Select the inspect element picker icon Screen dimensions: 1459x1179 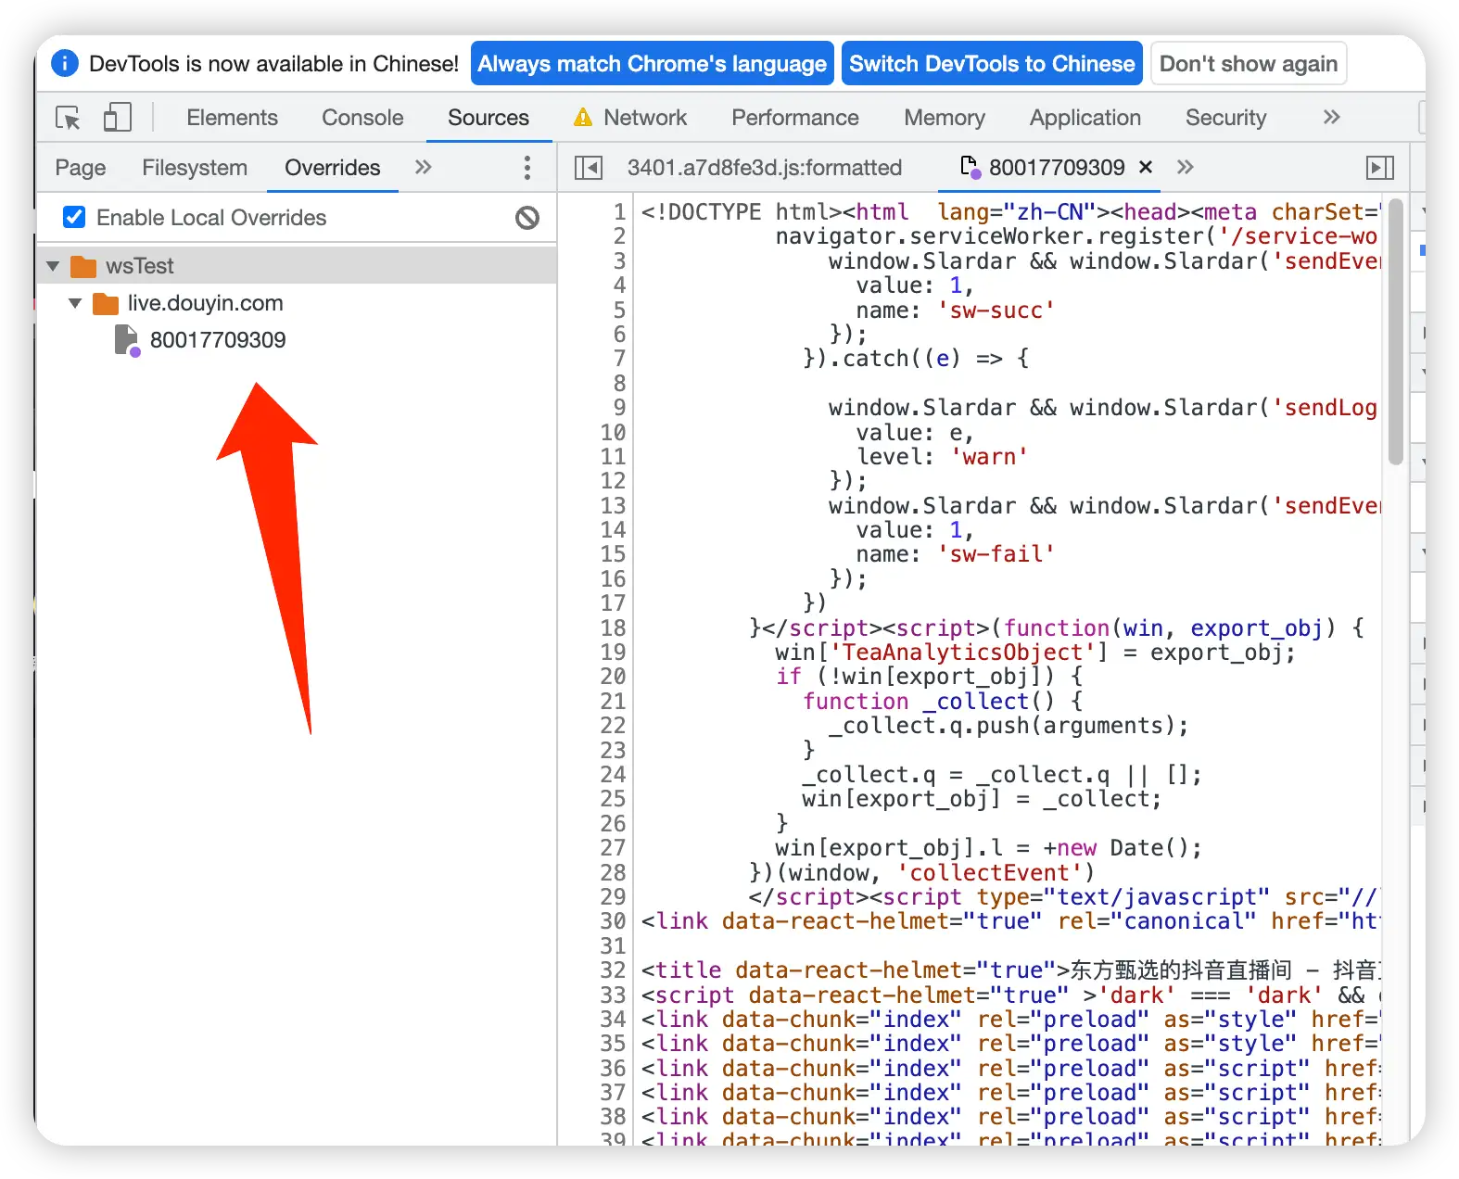68,118
